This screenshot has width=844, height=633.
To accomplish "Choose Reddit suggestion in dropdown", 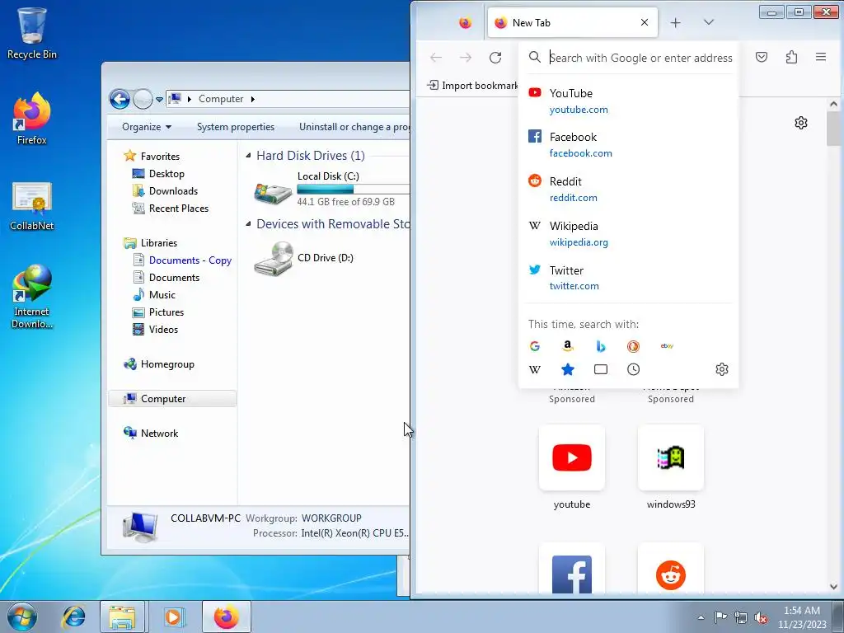I will [x=628, y=189].
